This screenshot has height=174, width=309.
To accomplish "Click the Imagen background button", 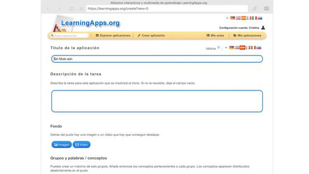I will pos(61,145).
